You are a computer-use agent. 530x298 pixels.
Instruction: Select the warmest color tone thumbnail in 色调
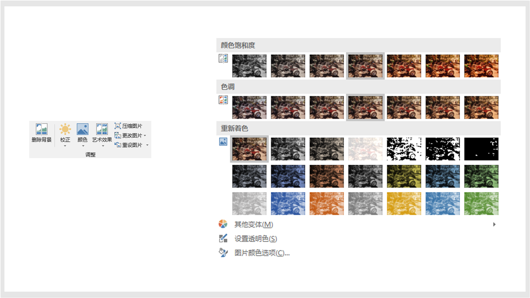481,107
